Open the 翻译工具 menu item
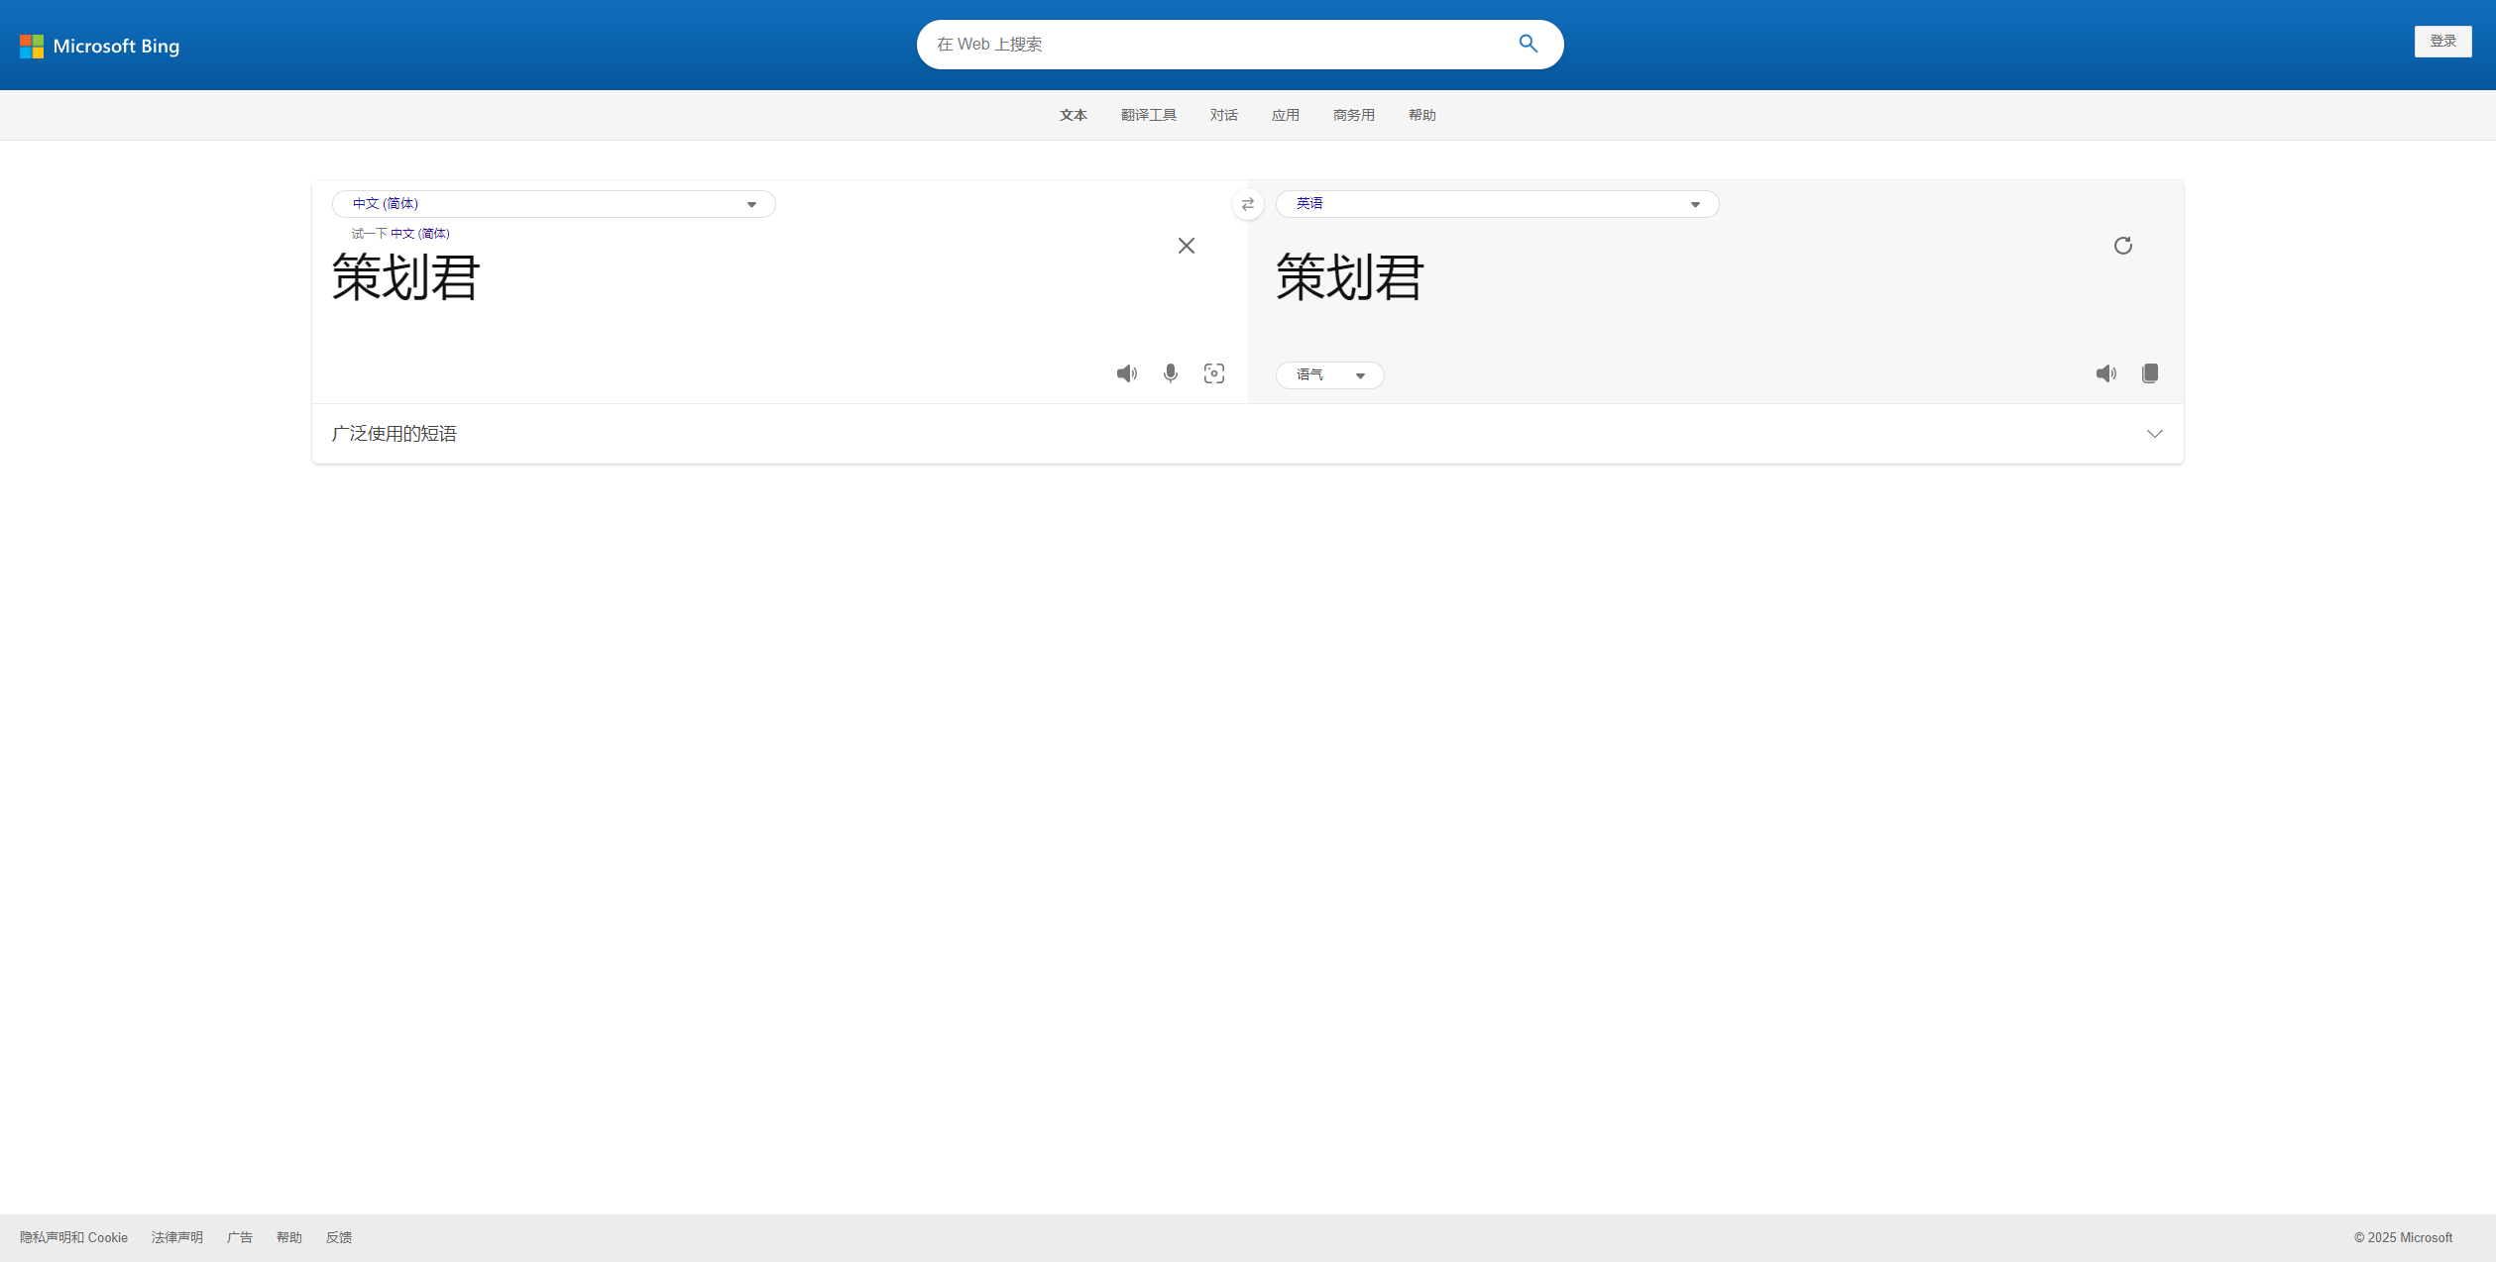Screen dimensions: 2496x1262 [x=1148, y=114]
